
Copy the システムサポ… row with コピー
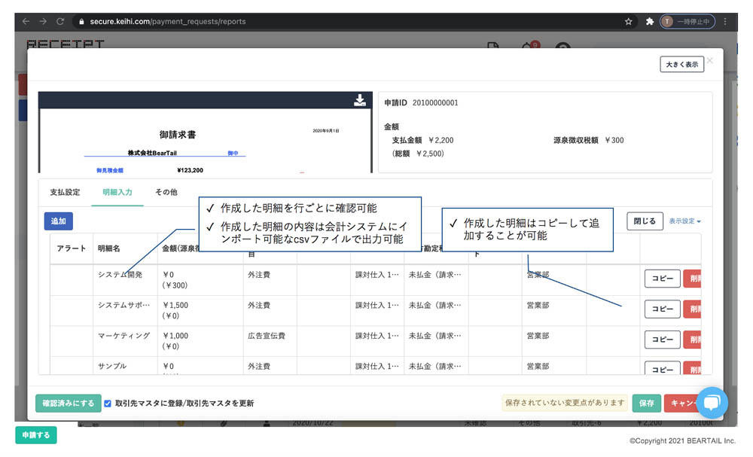[662, 309]
